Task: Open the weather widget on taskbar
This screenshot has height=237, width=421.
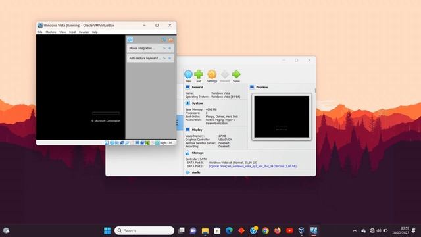Action: pyautogui.click(x=7, y=230)
